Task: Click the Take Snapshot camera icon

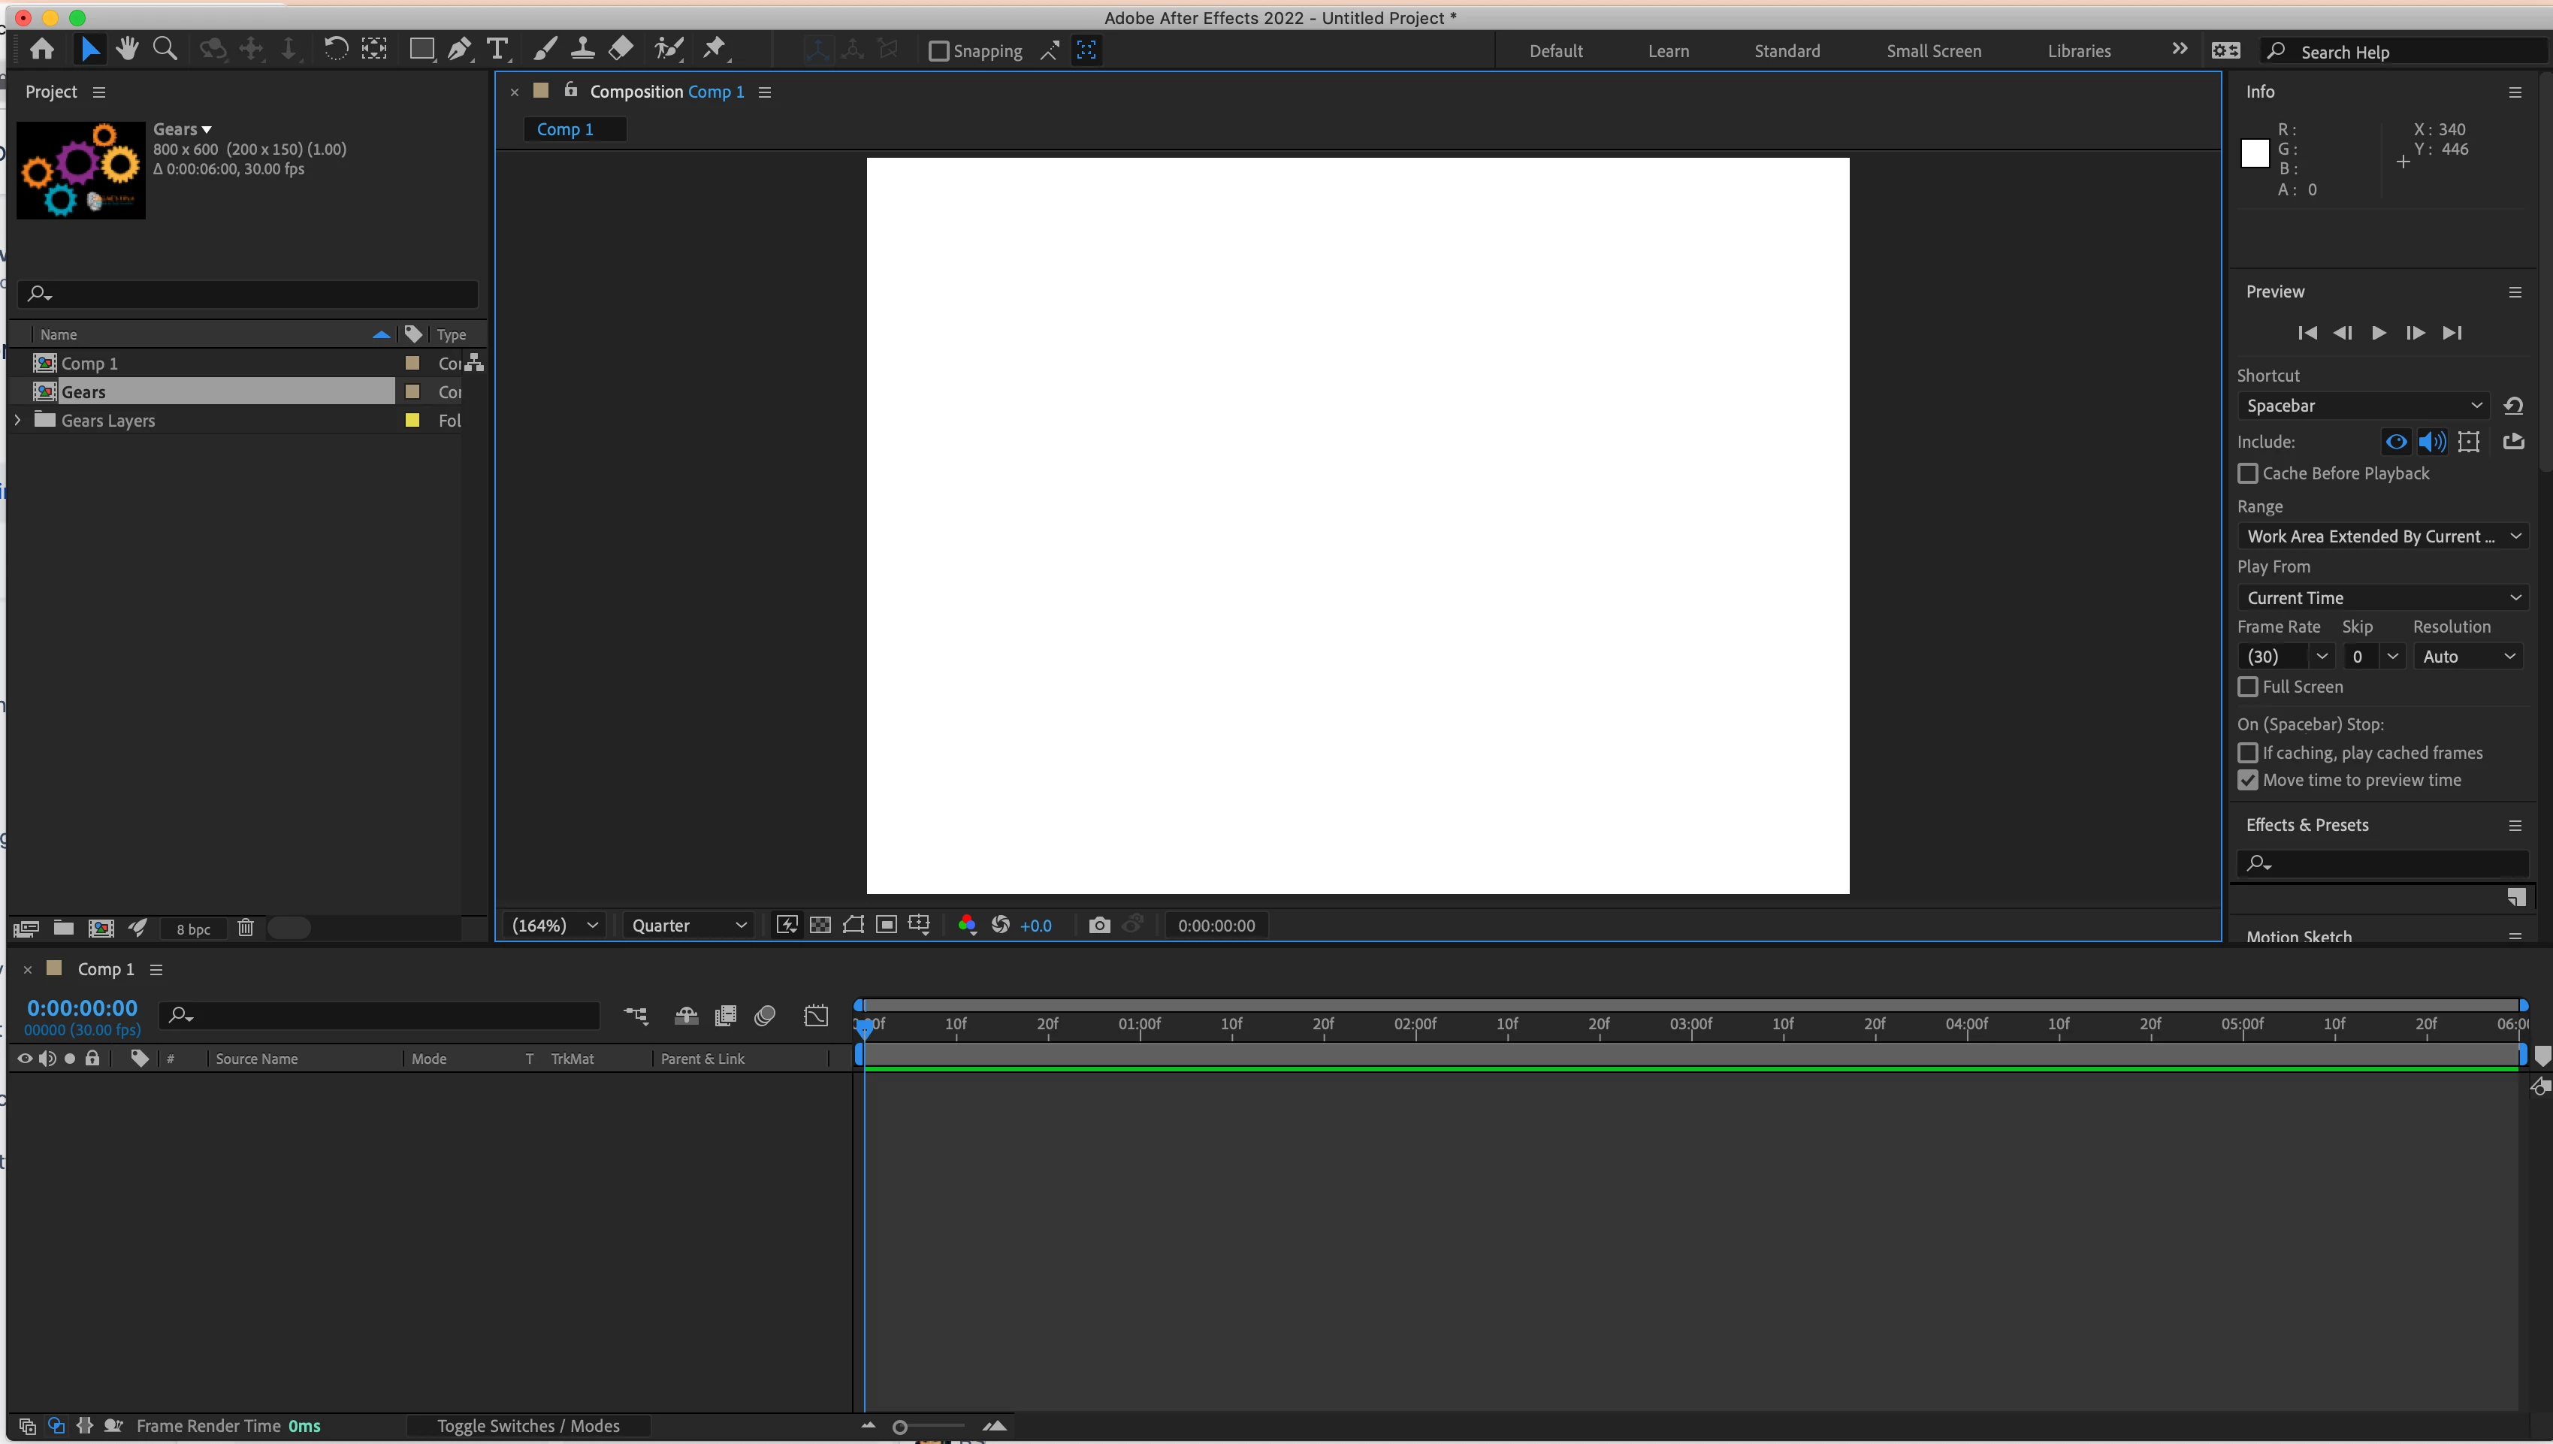Action: tap(1098, 926)
